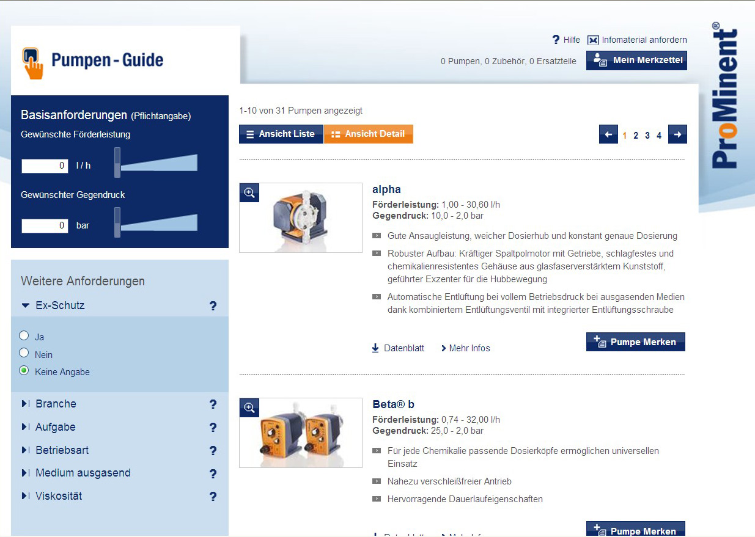Click the Hilfe question mark icon
Screen dimensions: 755x537
point(556,40)
